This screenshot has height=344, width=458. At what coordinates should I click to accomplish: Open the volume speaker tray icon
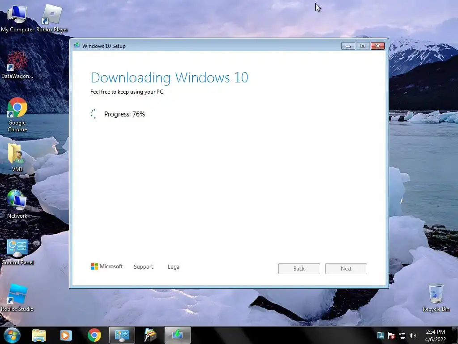click(413, 335)
